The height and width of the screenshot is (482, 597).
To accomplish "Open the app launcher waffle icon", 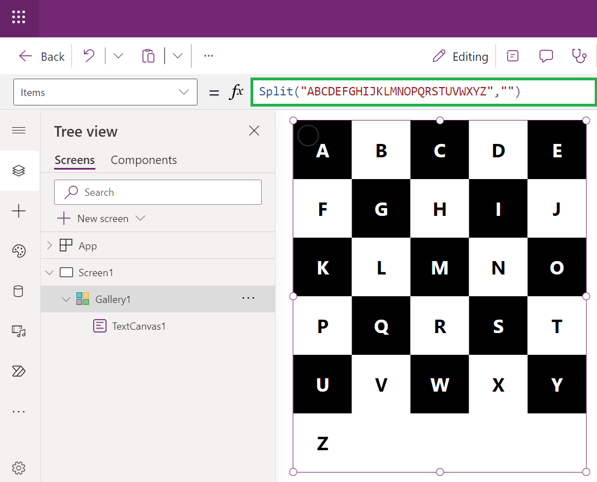I will click(18, 17).
